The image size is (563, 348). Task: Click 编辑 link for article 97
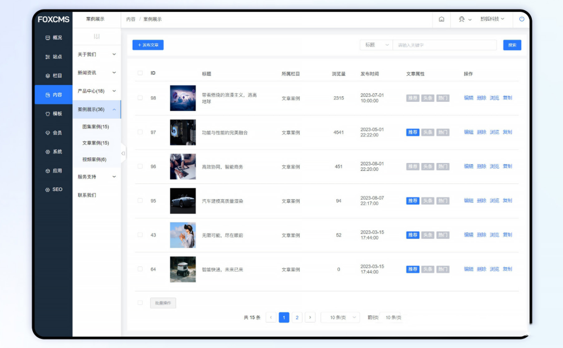(x=468, y=132)
